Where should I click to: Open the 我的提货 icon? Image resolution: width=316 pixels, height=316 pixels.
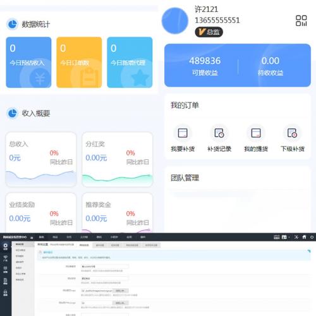256,133
